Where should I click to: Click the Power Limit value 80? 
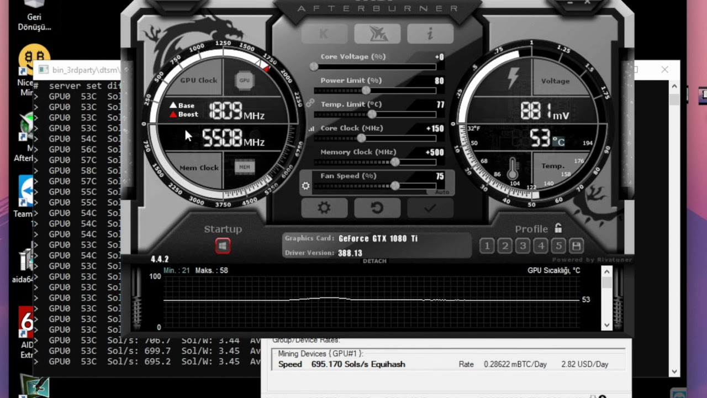point(439,81)
